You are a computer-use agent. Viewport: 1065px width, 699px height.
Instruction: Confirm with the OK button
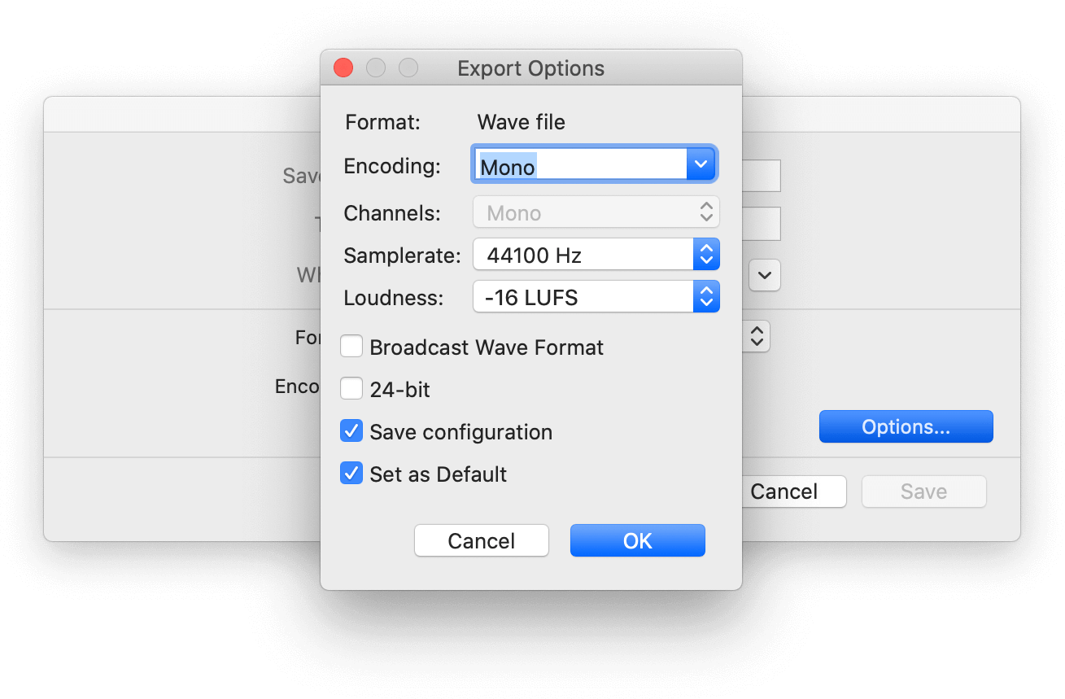[x=637, y=540]
